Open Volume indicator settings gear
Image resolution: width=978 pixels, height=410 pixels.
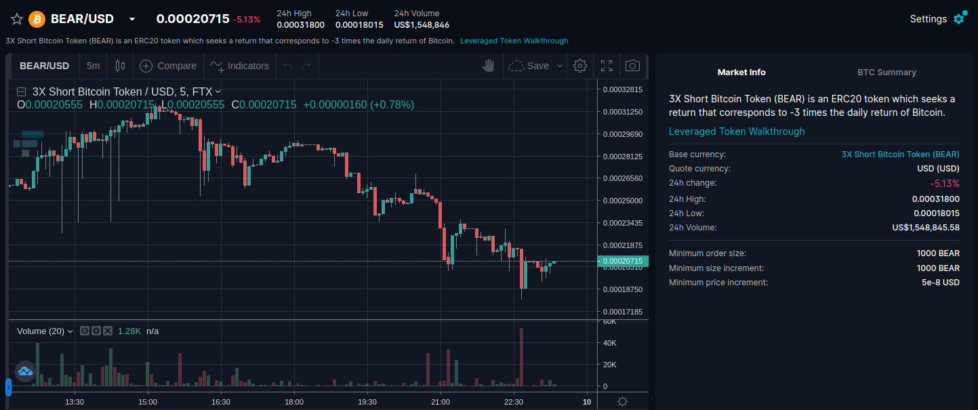[96, 331]
